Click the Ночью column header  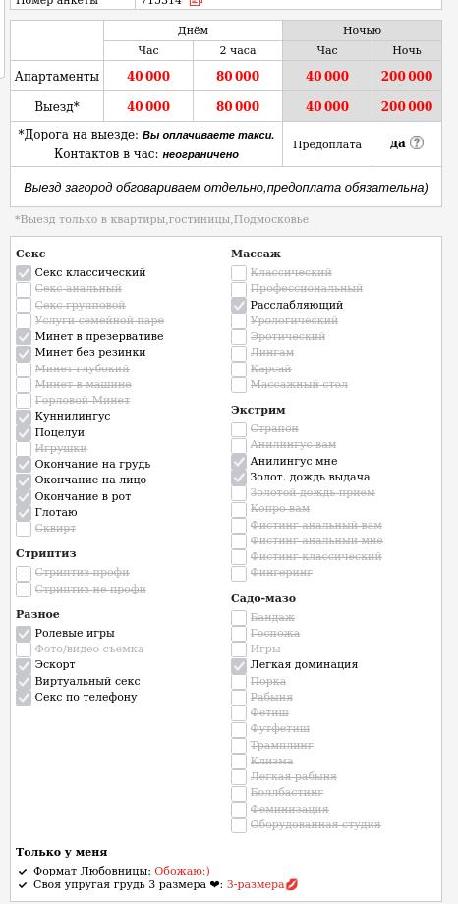click(363, 31)
